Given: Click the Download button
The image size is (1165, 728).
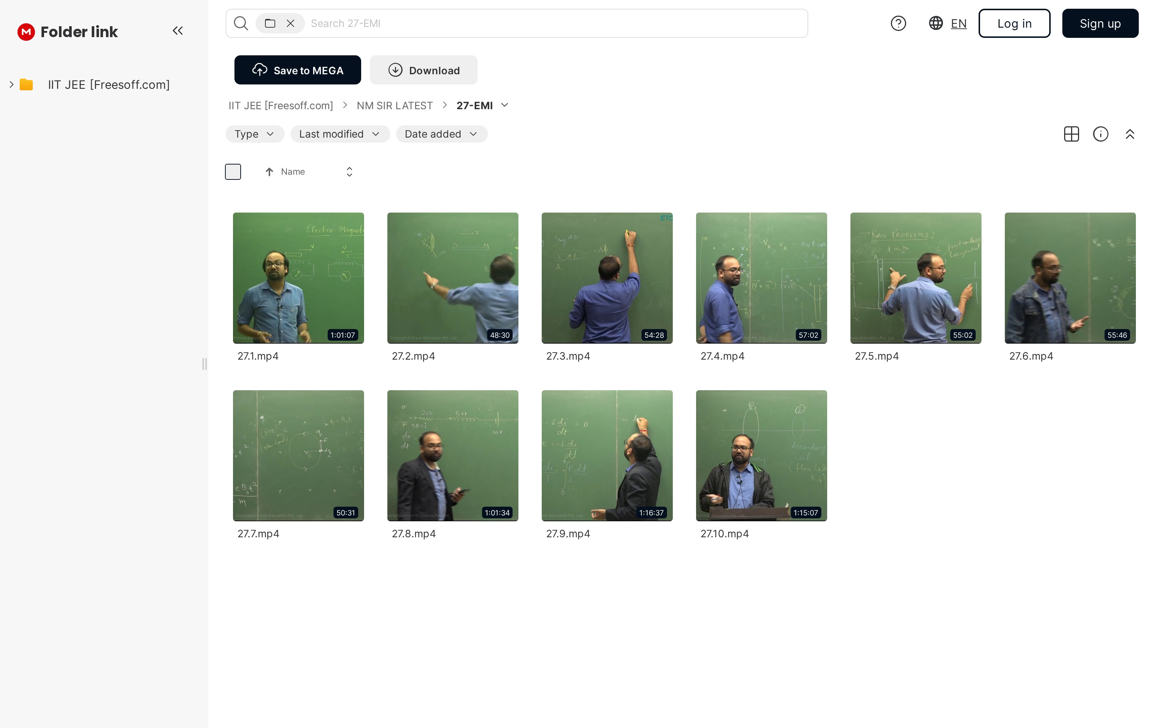Looking at the screenshot, I should point(423,70).
